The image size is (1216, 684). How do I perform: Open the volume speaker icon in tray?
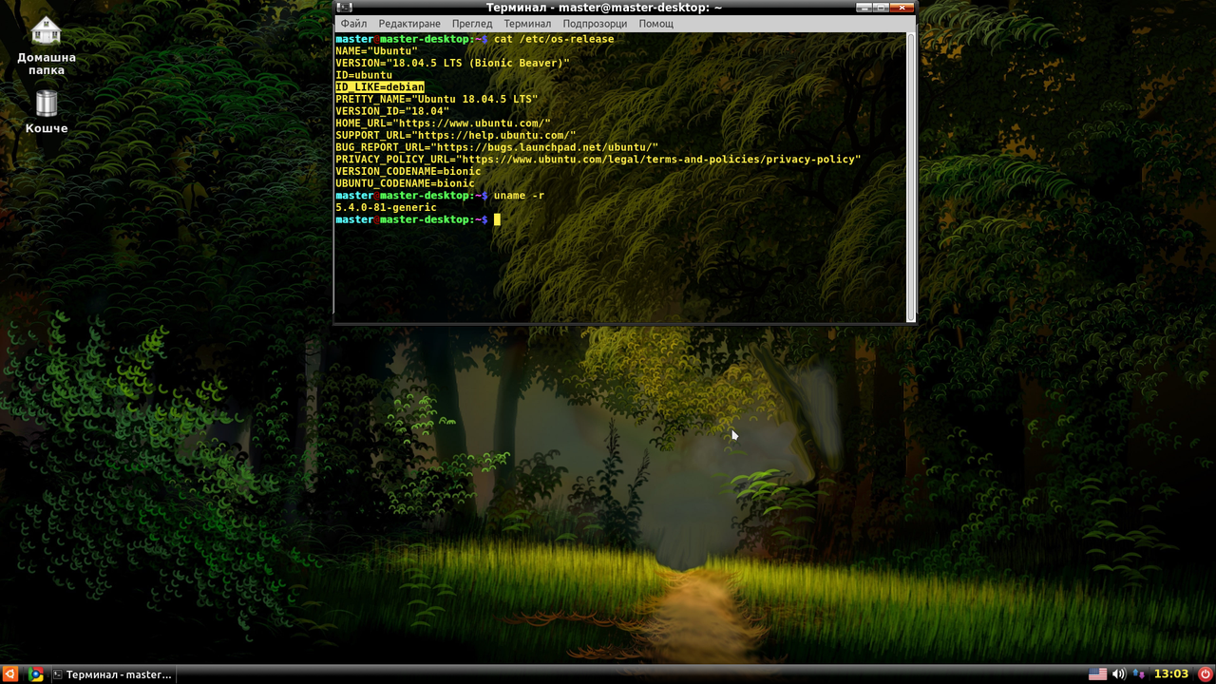pyautogui.click(x=1119, y=674)
